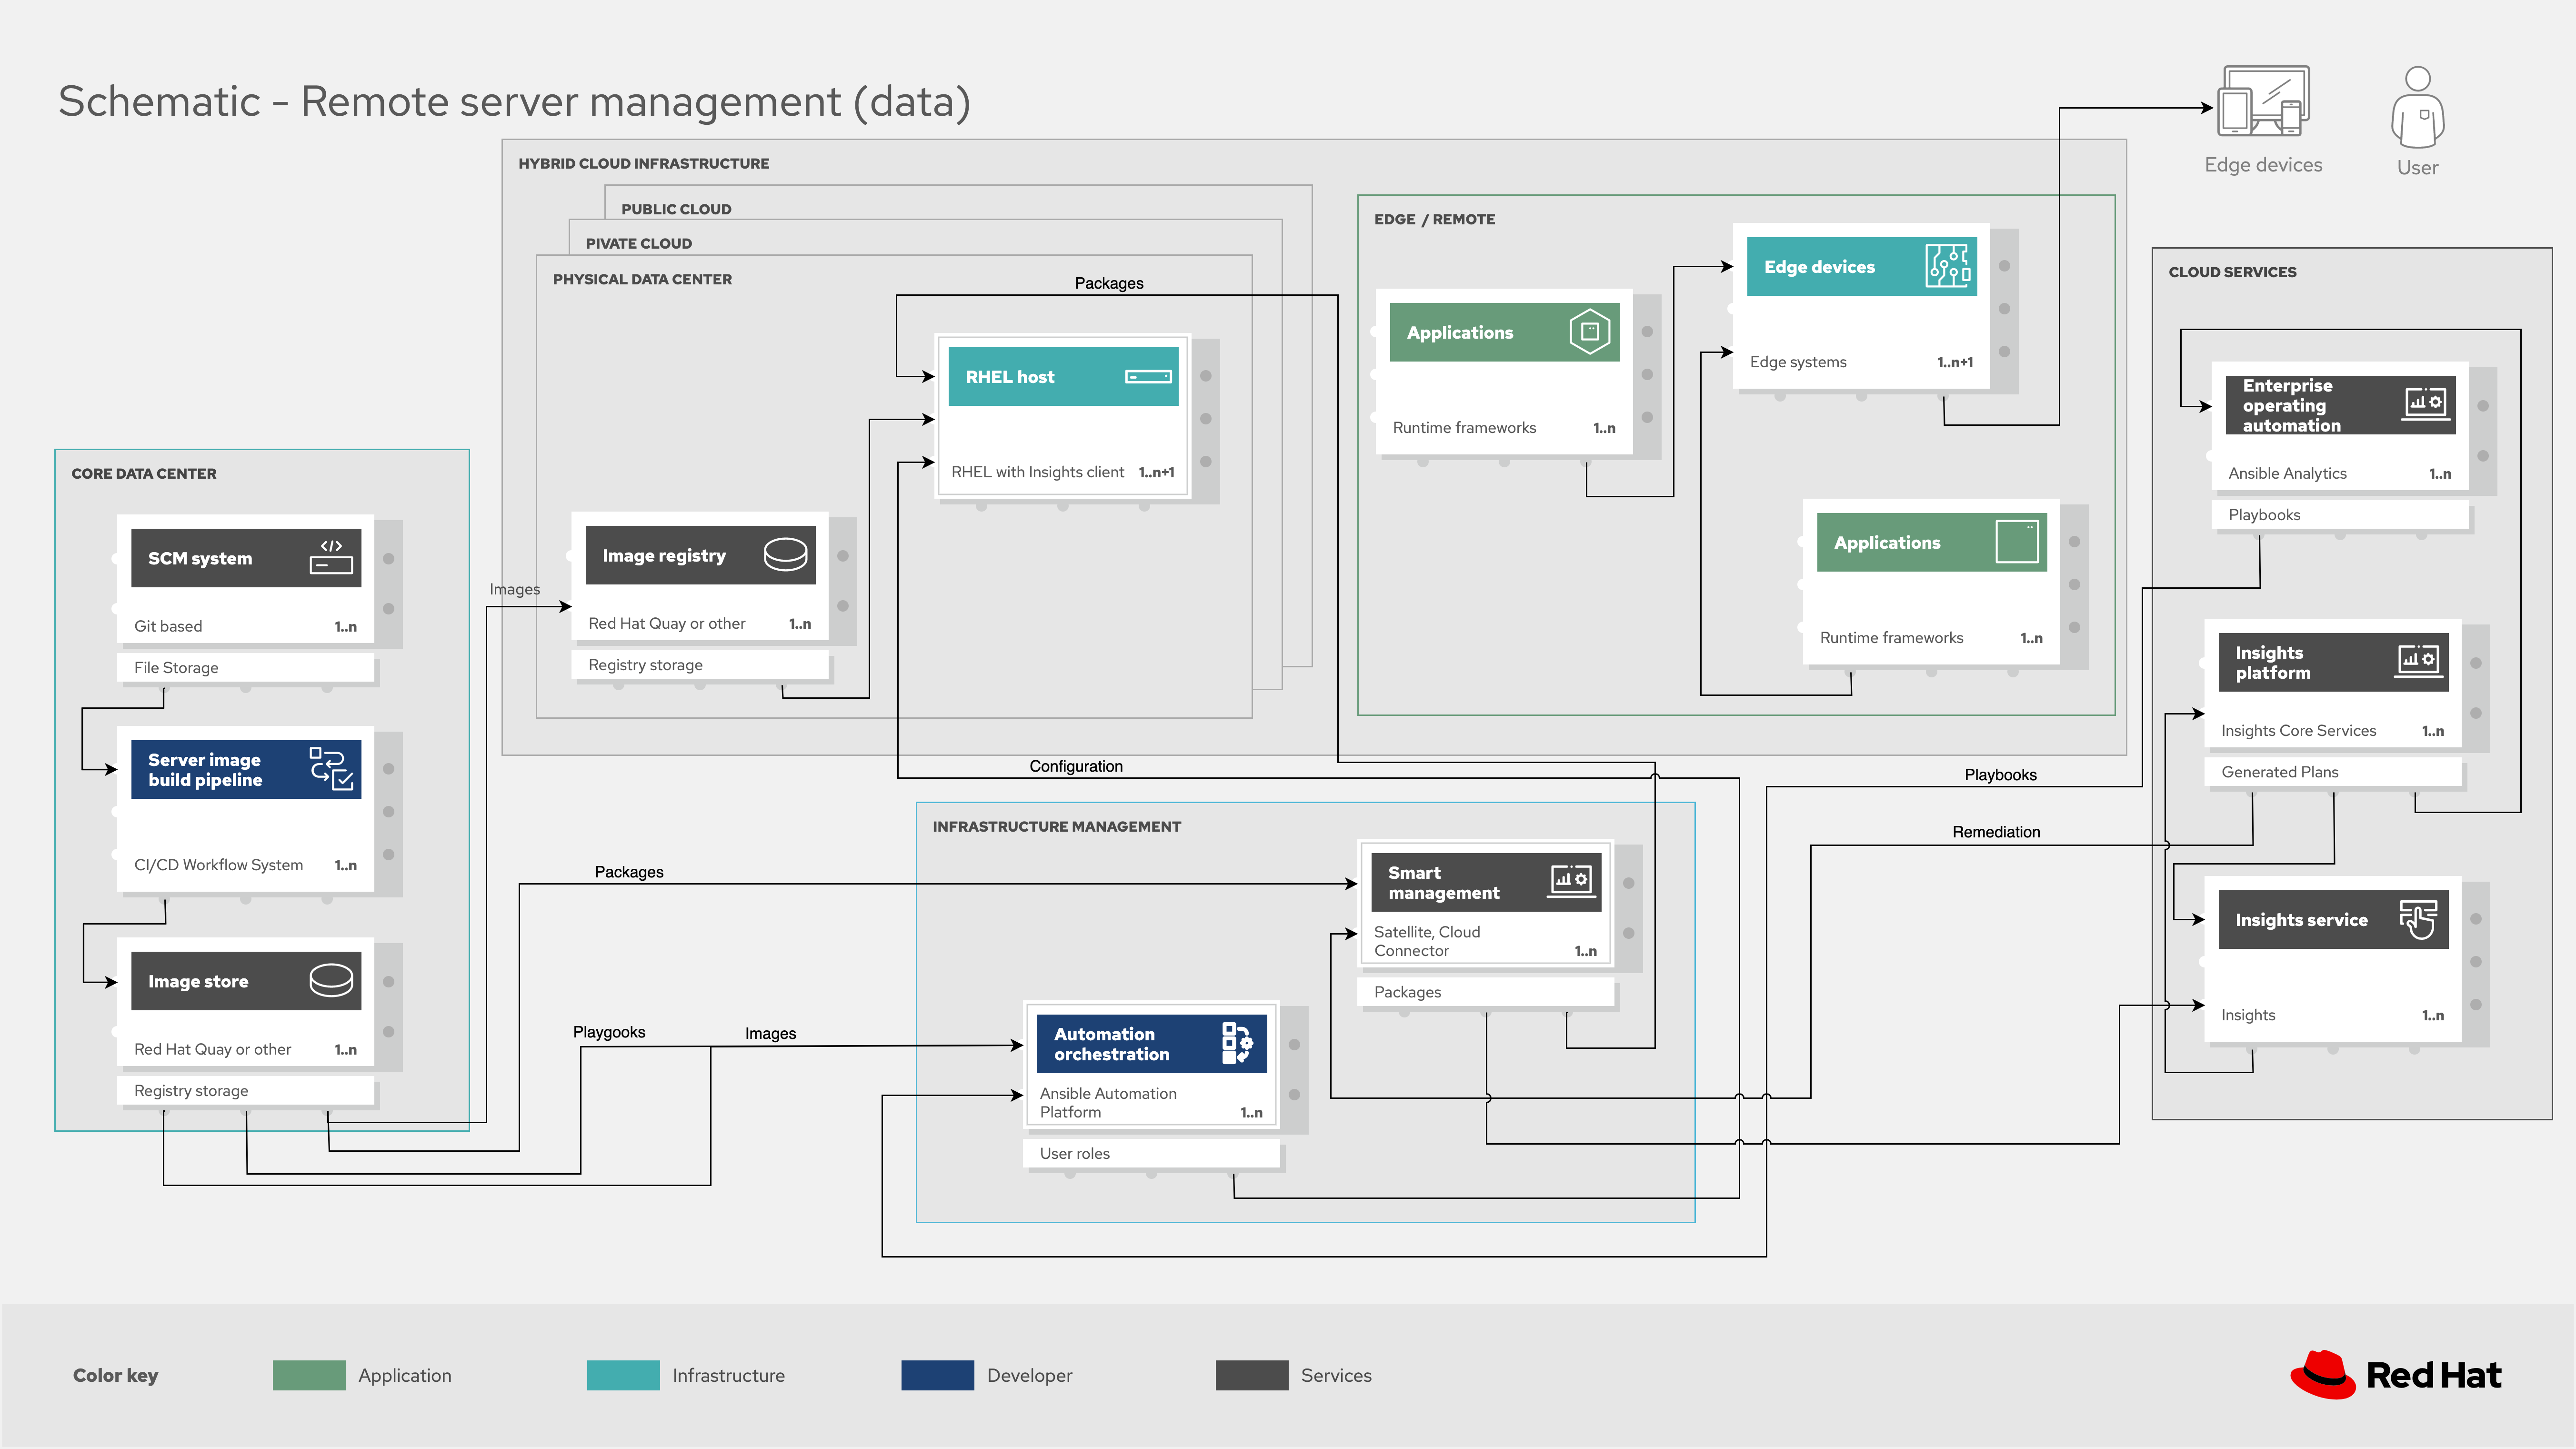Select the Insights service header
Viewport: 2576px width, 1449px height.
click(2333, 919)
